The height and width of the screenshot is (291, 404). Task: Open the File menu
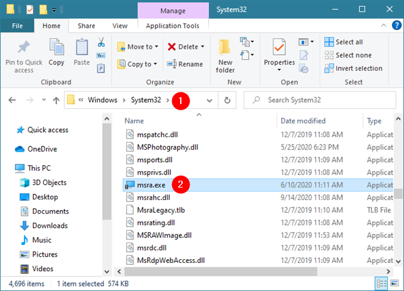tap(17, 26)
